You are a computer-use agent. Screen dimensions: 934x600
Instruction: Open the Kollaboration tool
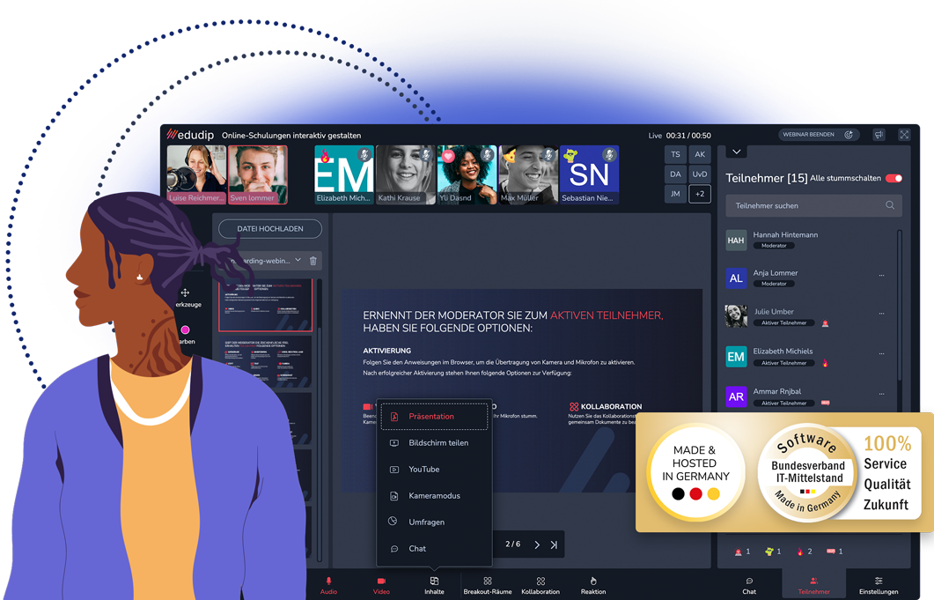[x=541, y=585]
